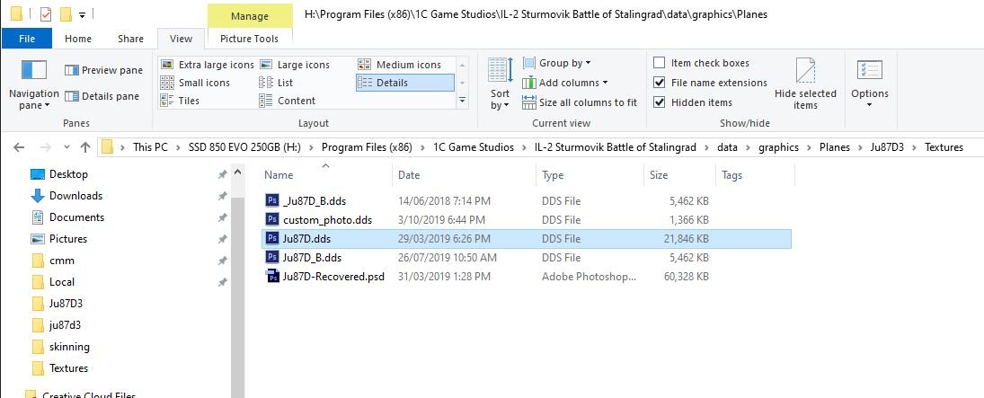984x398 pixels.
Task: Click This PC in the address bar
Action: pyautogui.click(x=150, y=147)
